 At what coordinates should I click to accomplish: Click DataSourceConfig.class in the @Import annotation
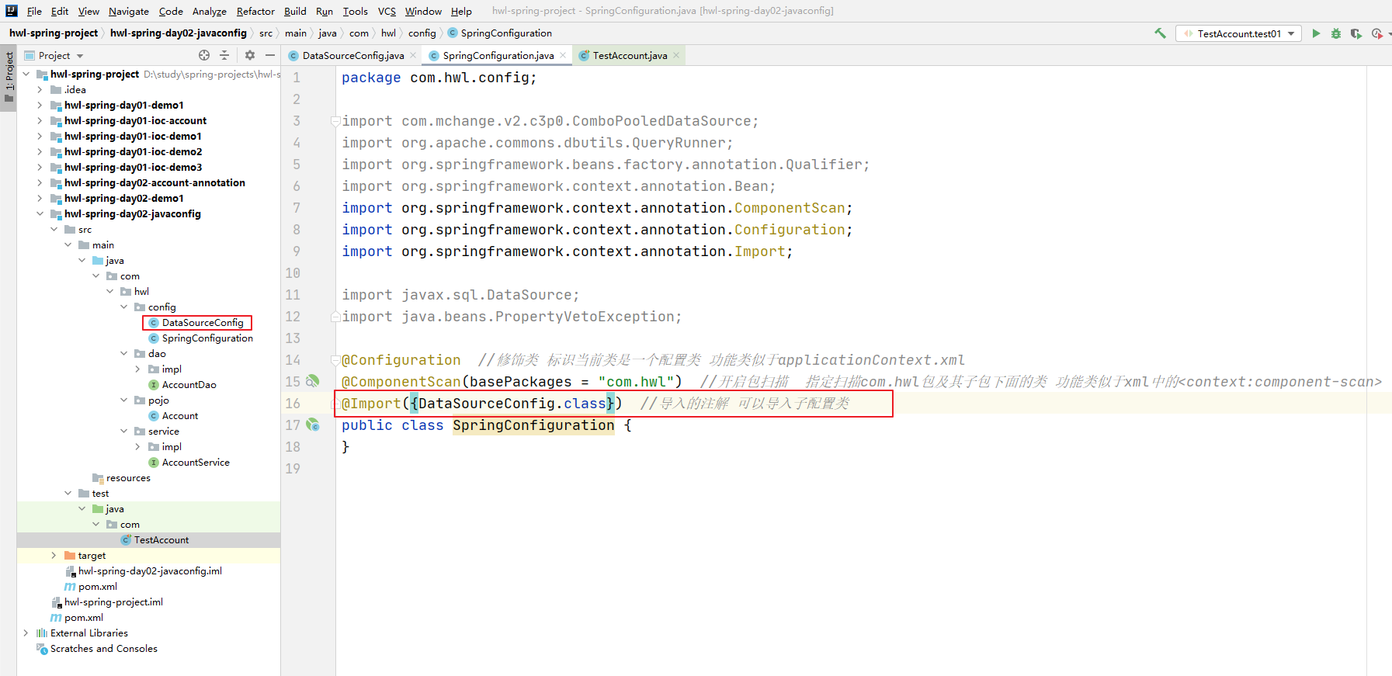tap(512, 404)
